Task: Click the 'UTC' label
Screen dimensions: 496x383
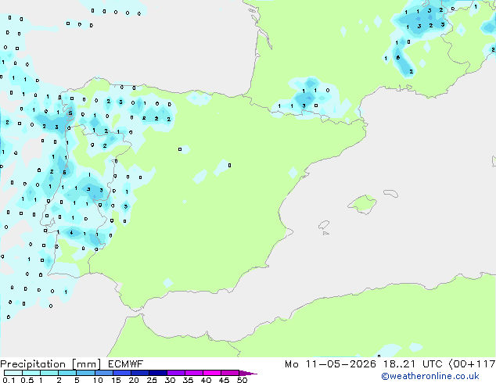Action: tap(432, 364)
